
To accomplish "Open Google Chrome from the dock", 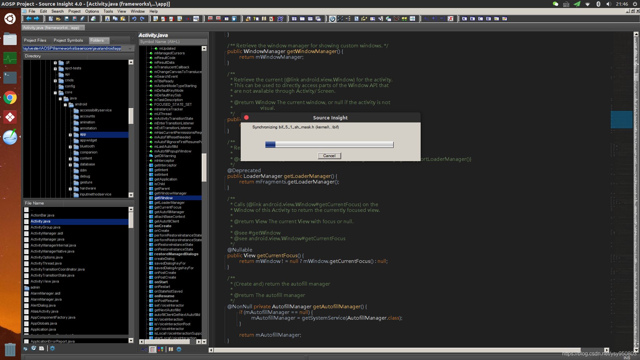I will pyautogui.click(x=10, y=98).
